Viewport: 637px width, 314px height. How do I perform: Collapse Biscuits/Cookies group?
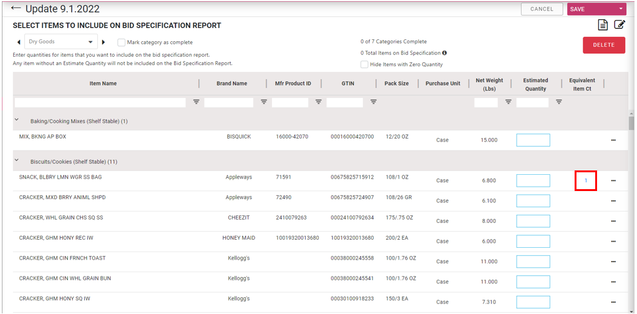[x=17, y=160]
